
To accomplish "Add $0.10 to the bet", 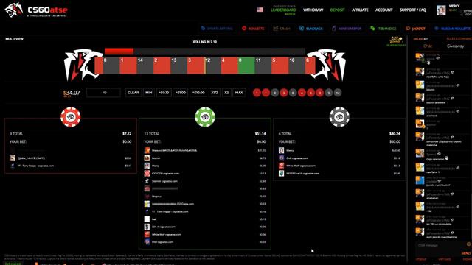I will [164, 93].
